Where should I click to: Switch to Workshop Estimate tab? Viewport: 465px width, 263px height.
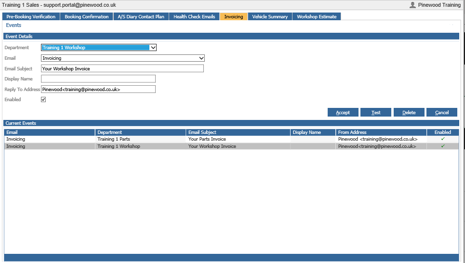pyautogui.click(x=317, y=16)
